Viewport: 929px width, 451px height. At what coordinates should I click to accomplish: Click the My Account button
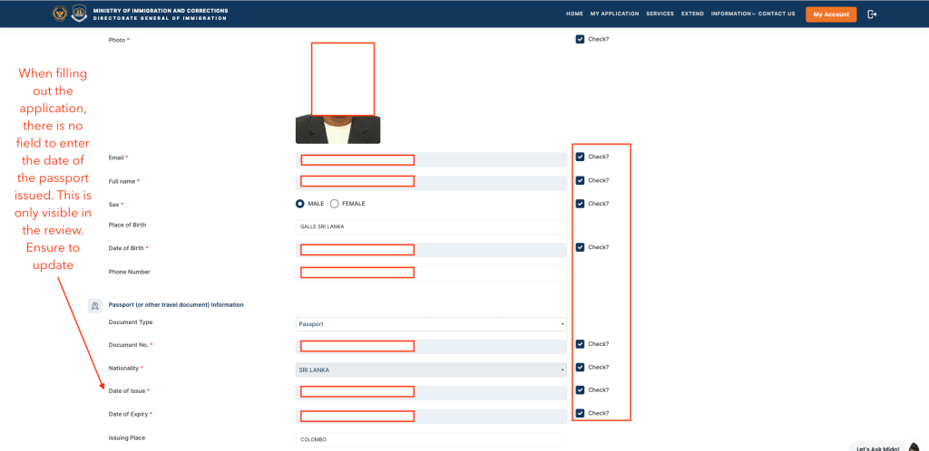point(831,14)
